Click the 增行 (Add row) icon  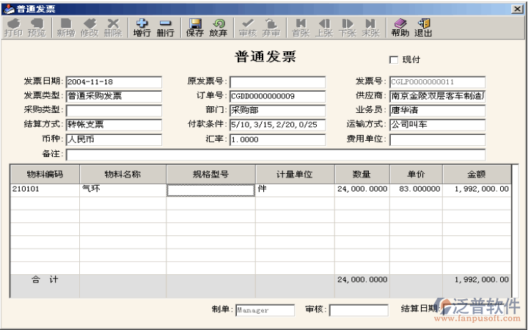coord(142,27)
